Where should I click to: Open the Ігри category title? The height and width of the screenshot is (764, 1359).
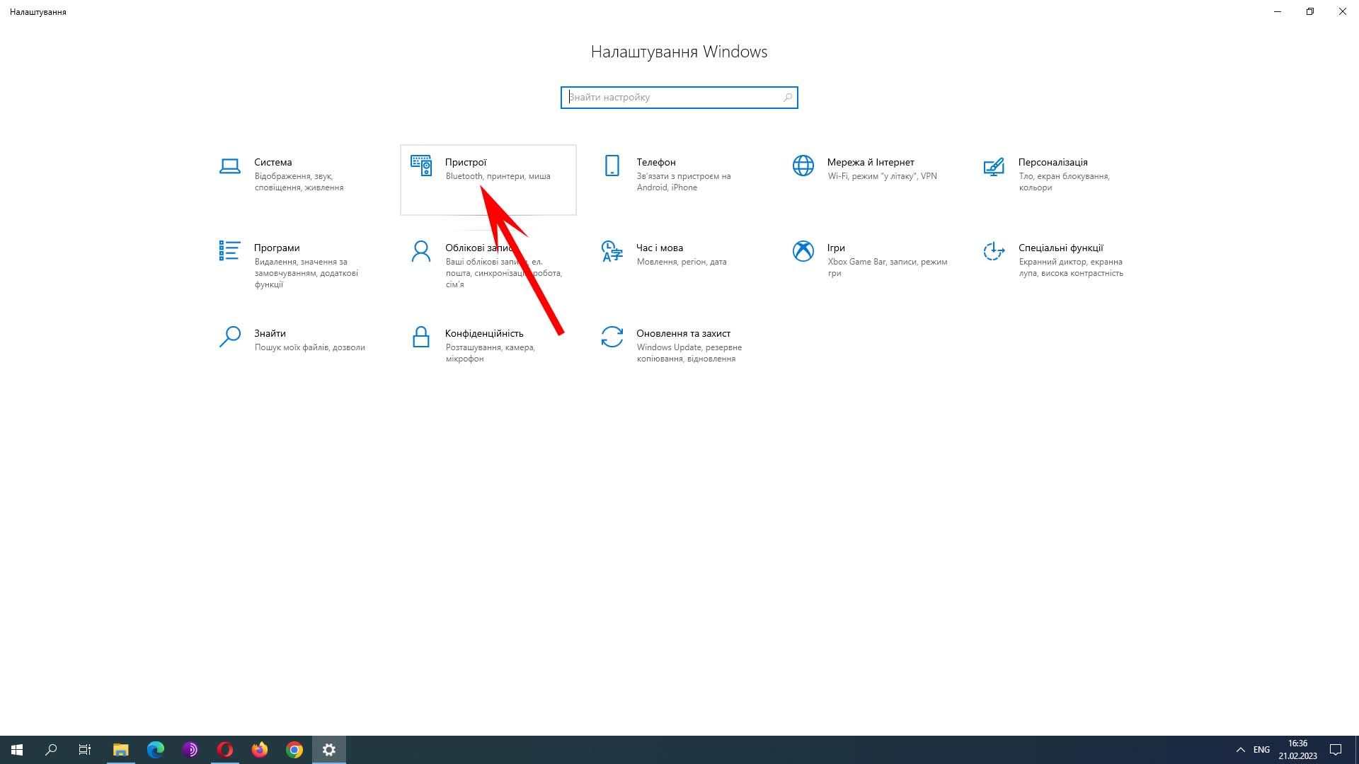836,248
